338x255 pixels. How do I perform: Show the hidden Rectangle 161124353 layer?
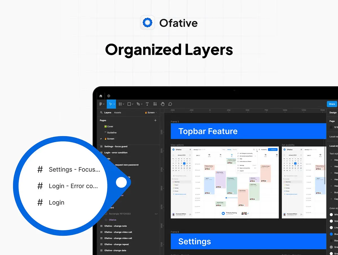(156, 214)
